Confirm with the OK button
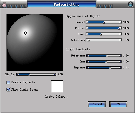The height and width of the screenshot is (113, 135). point(118,104)
